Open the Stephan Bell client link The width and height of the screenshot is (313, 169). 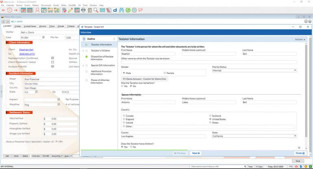[26, 49]
